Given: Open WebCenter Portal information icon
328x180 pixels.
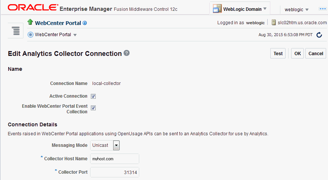Looking at the screenshot, I should [x=85, y=23].
